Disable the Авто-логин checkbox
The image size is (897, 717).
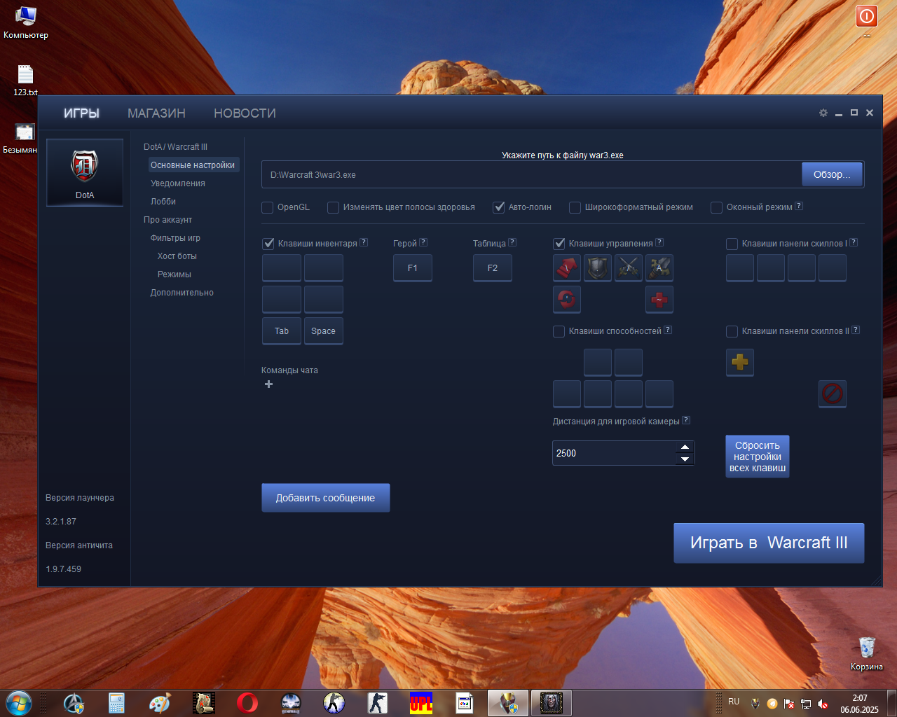coord(499,207)
